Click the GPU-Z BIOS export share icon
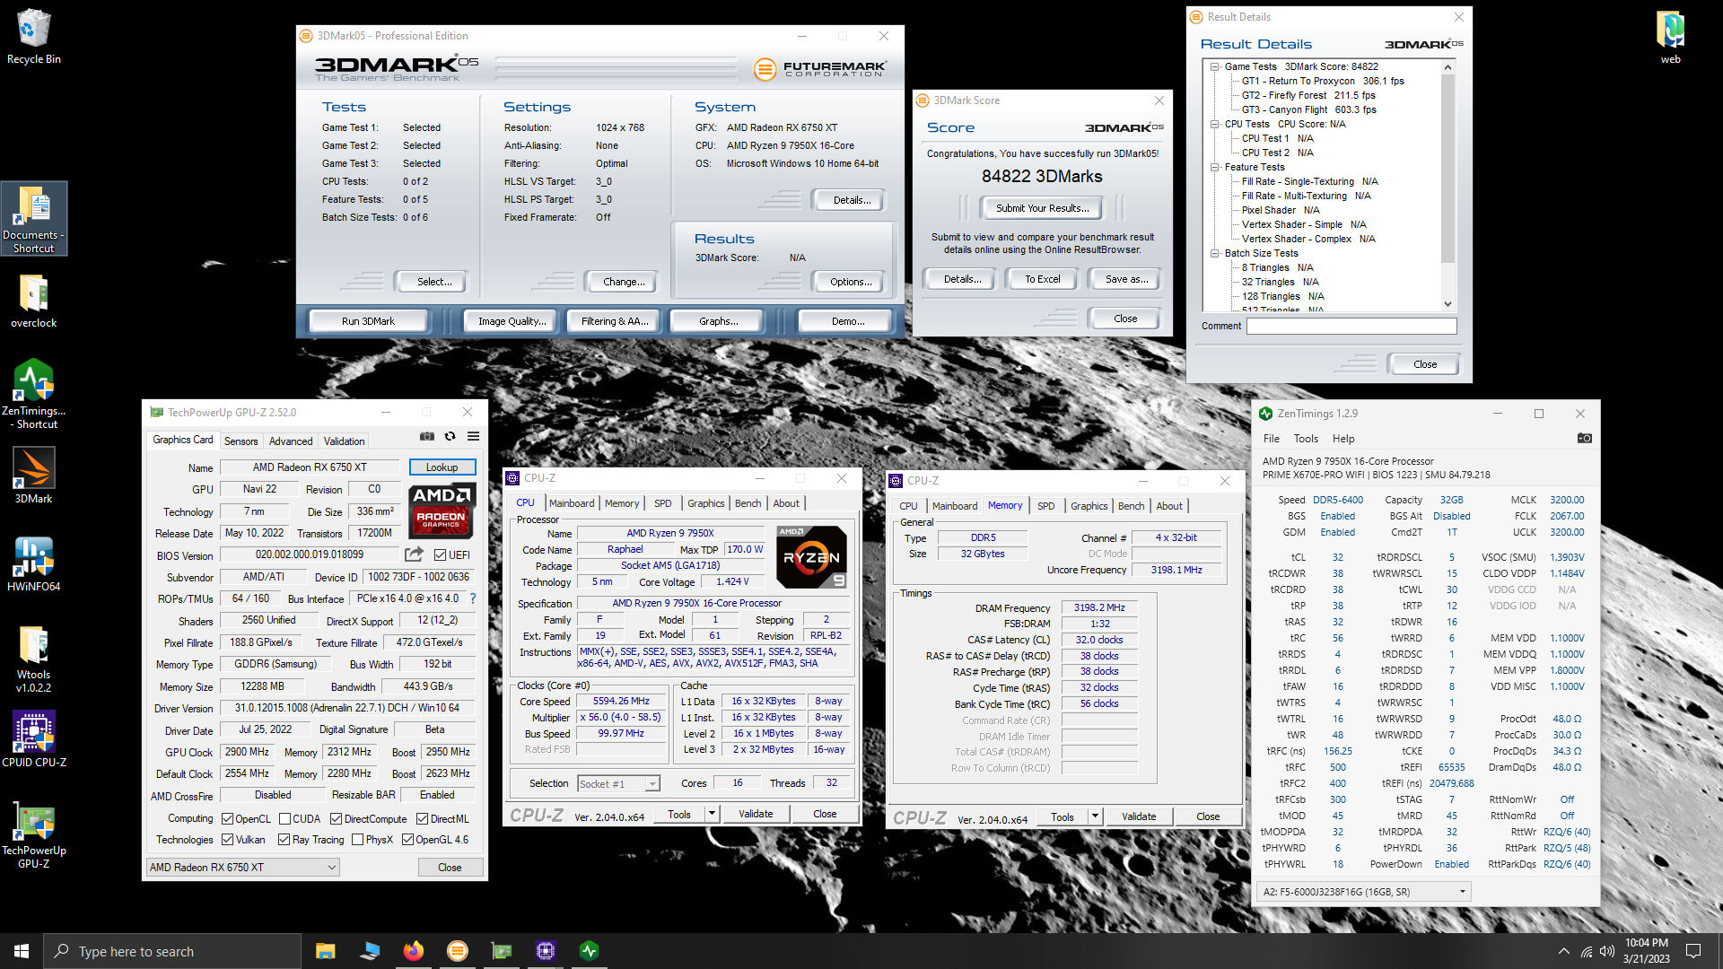The height and width of the screenshot is (969, 1723). 414,554
